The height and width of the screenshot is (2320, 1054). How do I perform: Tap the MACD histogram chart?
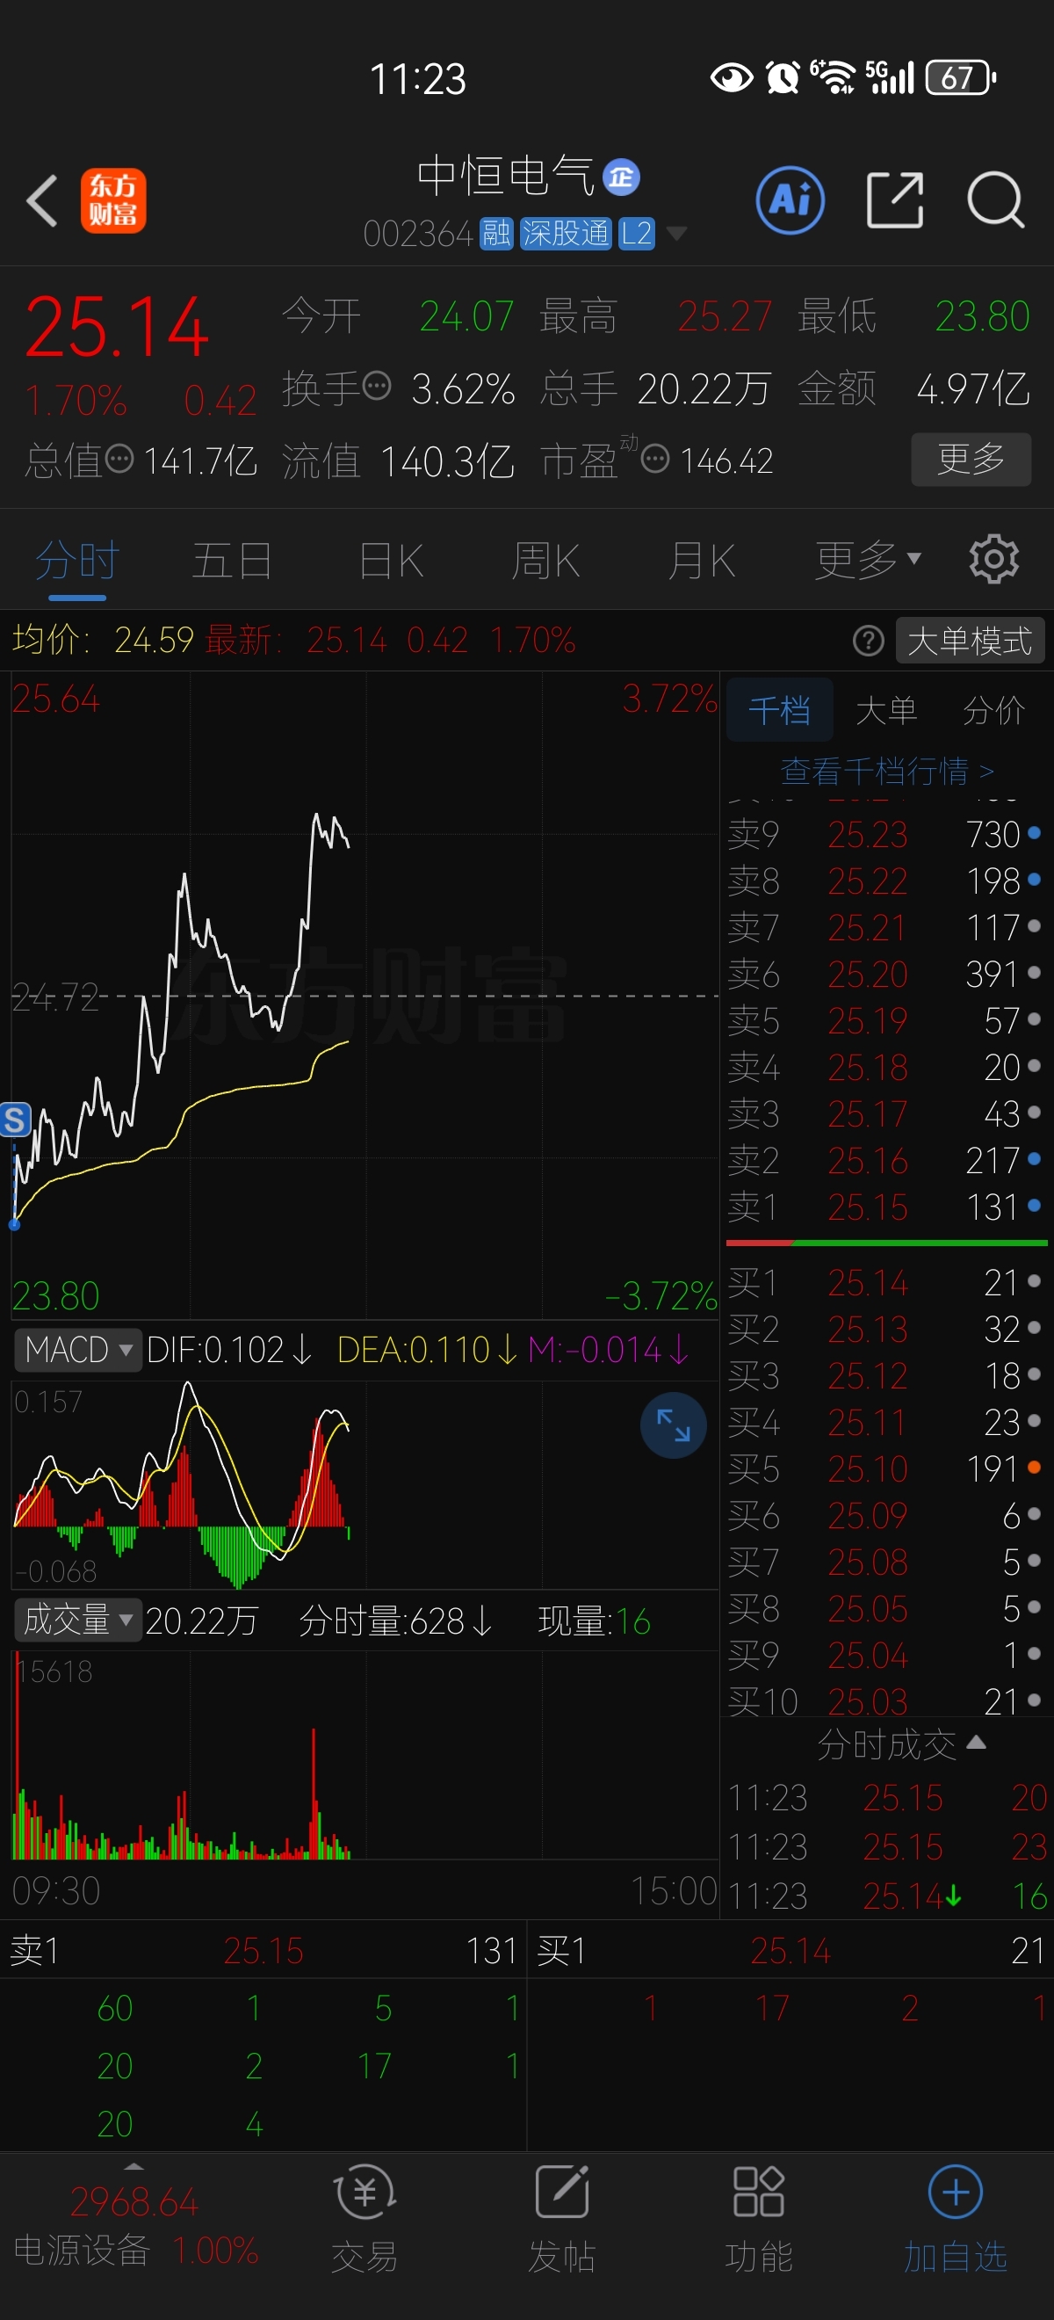tap(365, 1484)
